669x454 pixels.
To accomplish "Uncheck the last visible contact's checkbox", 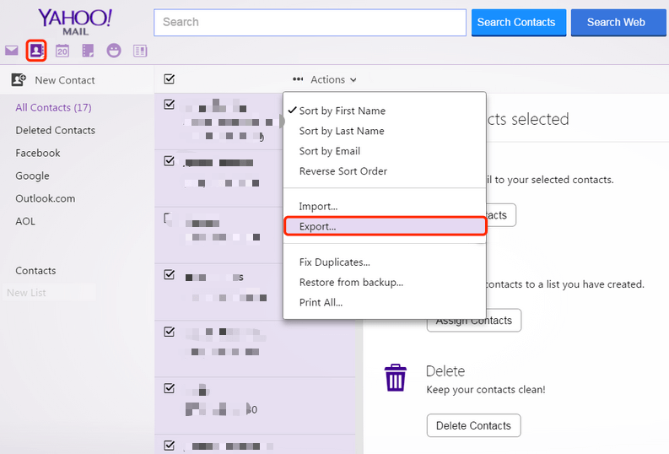I will coord(170,445).
